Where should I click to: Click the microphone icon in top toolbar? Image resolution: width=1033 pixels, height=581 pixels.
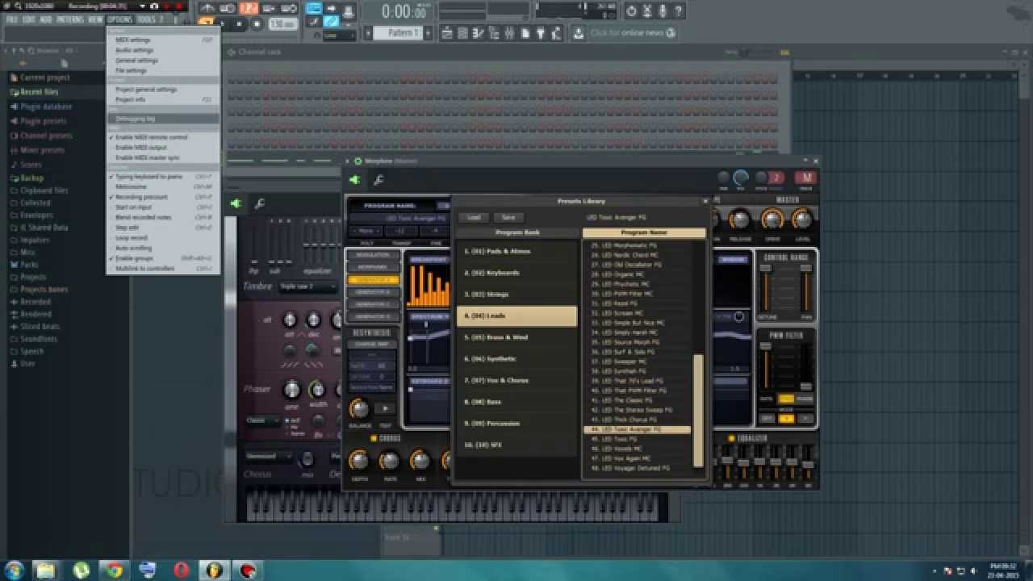[663, 11]
